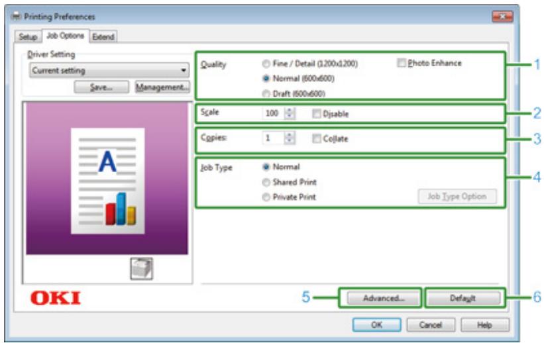544x343 pixels.
Task: Increase the Scale value with up arrow
Action: [x=290, y=111]
